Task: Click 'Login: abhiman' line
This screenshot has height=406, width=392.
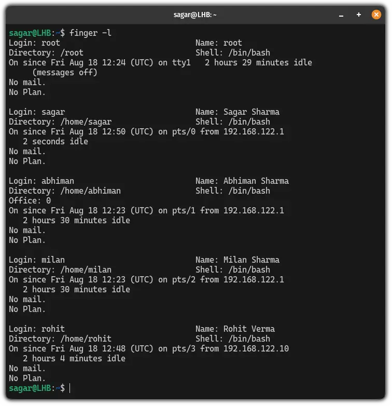Action: coord(41,181)
